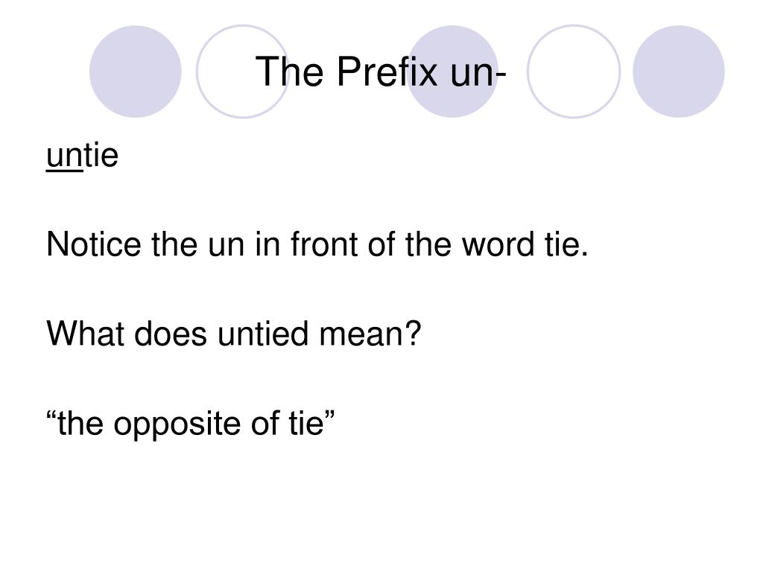This screenshot has width=763, height=572.
Task: Click the quoted answer "the opposite of tie"
Action: pos(190,424)
